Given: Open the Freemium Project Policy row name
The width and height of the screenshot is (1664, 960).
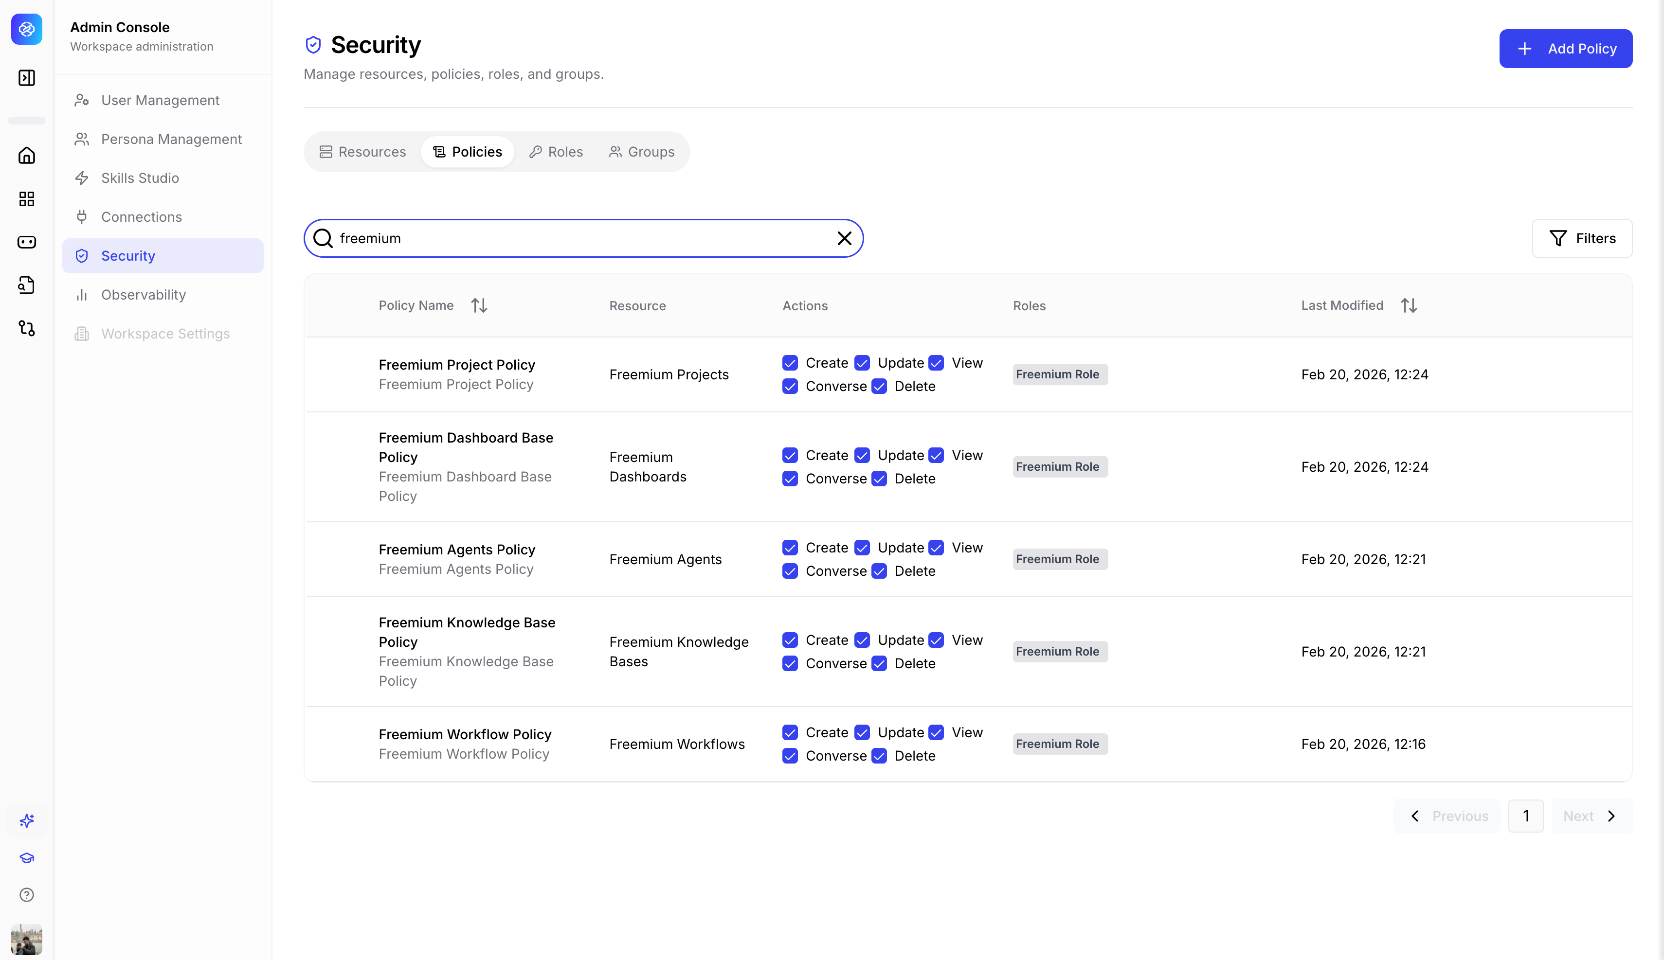Looking at the screenshot, I should pos(456,365).
